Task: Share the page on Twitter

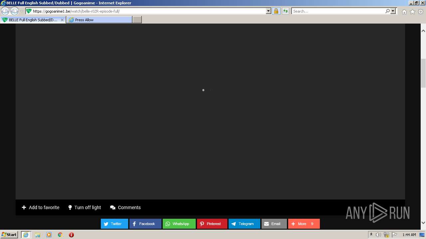Action: (114, 224)
